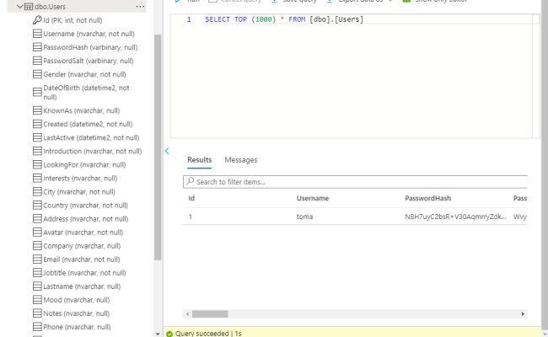548x337 pixels.
Task: Place cursor in the SELECT TOP query line
Action: coord(284,19)
